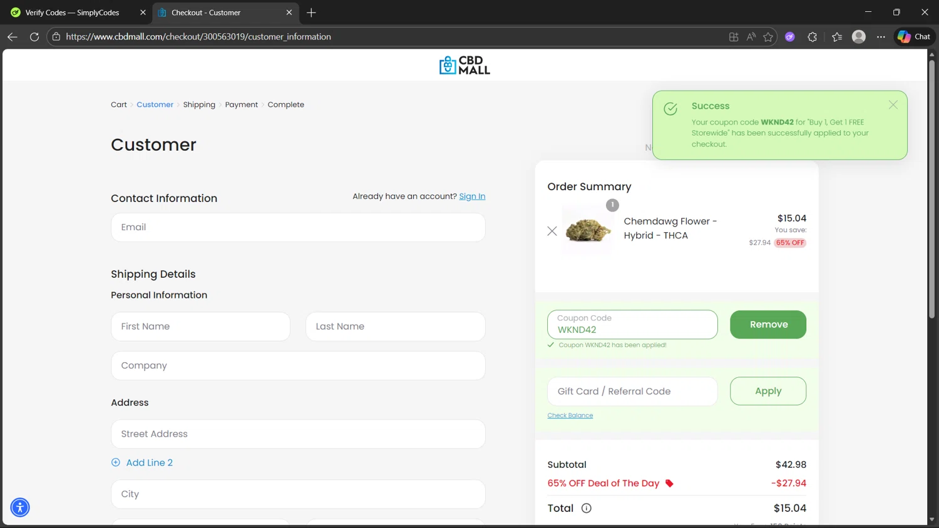Click the Total info icon
Image resolution: width=939 pixels, height=528 pixels.
587,508
